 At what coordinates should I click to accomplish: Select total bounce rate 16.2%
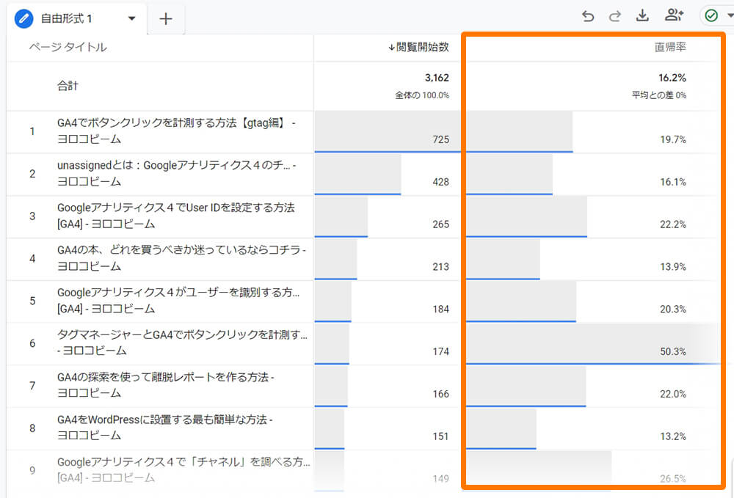[x=672, y=78]
